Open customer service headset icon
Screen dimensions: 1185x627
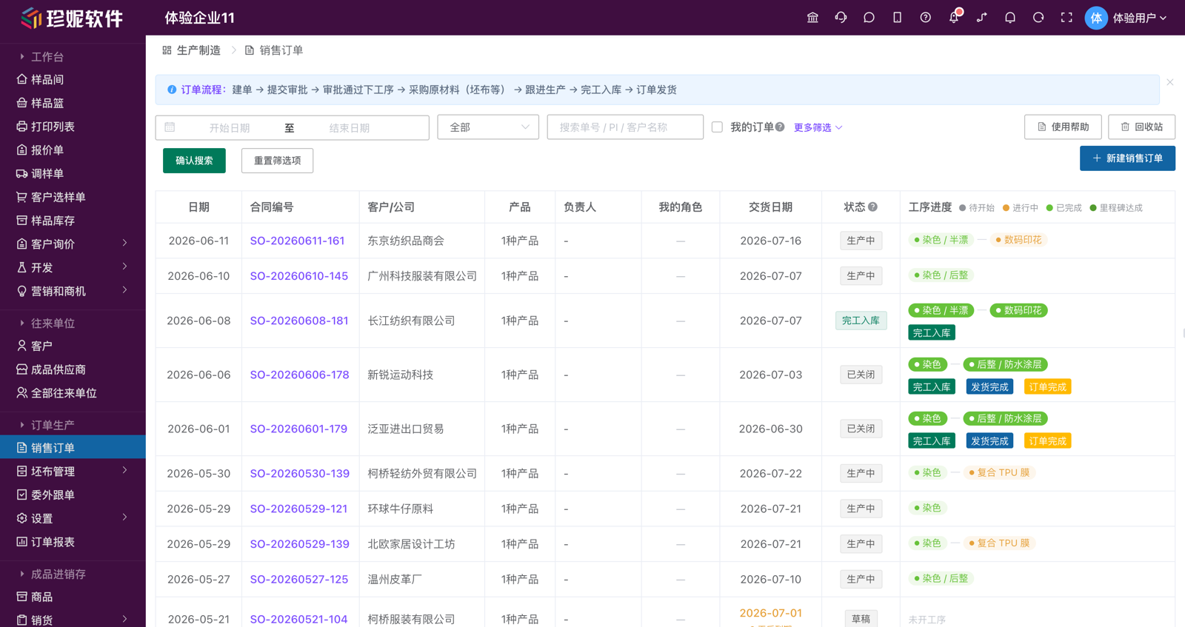click(841, 18)
